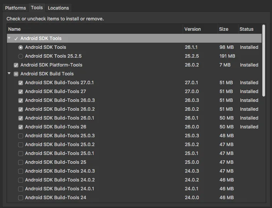This screenshot has width=272, height=208.
Task: Click Installed status for Platform-Tools
Action: pos(249,65)
